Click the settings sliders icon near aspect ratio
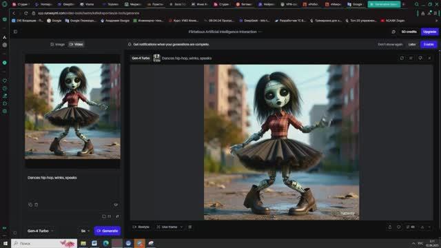Screen dimensions: 441x248 pos(117,216)
